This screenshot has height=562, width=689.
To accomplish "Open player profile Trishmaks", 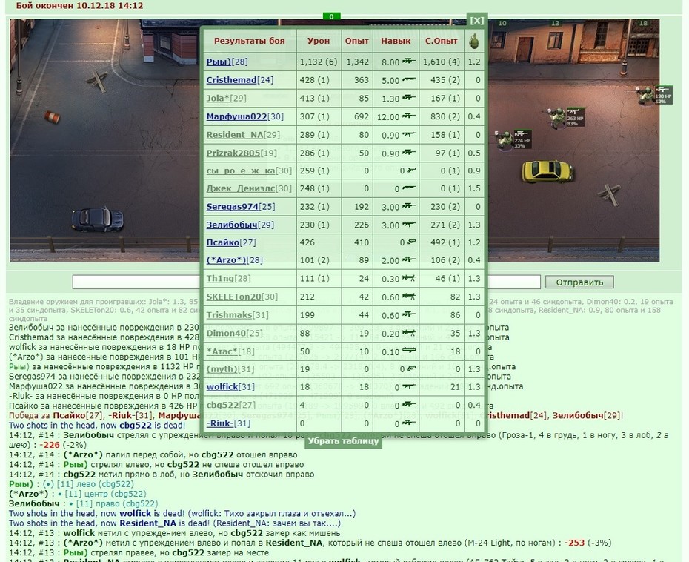I will [230, 315].
